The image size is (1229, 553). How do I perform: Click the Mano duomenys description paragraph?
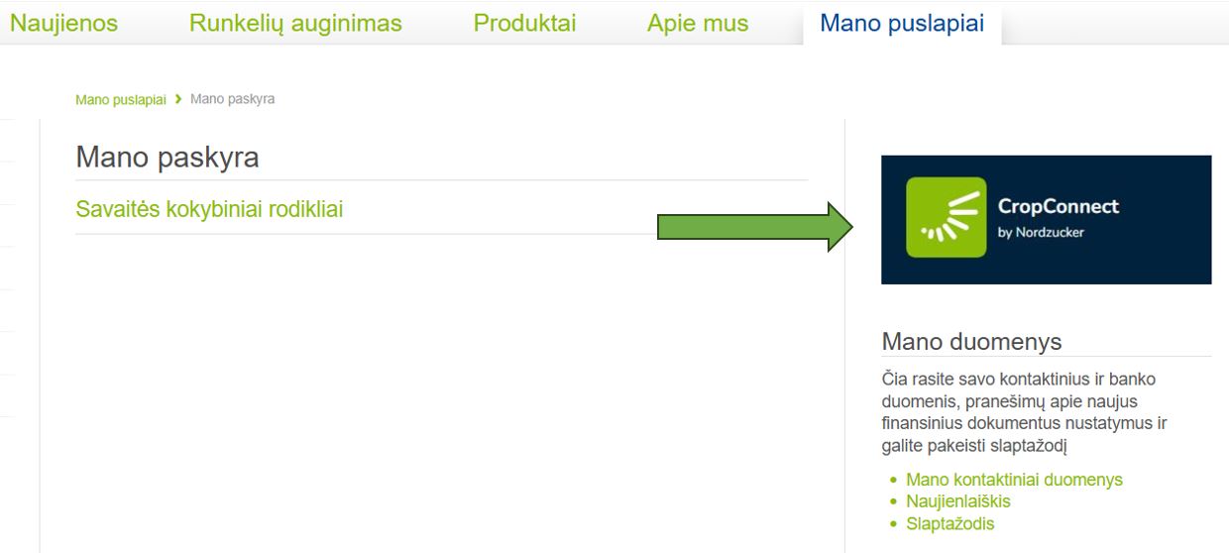(1024, 412)
